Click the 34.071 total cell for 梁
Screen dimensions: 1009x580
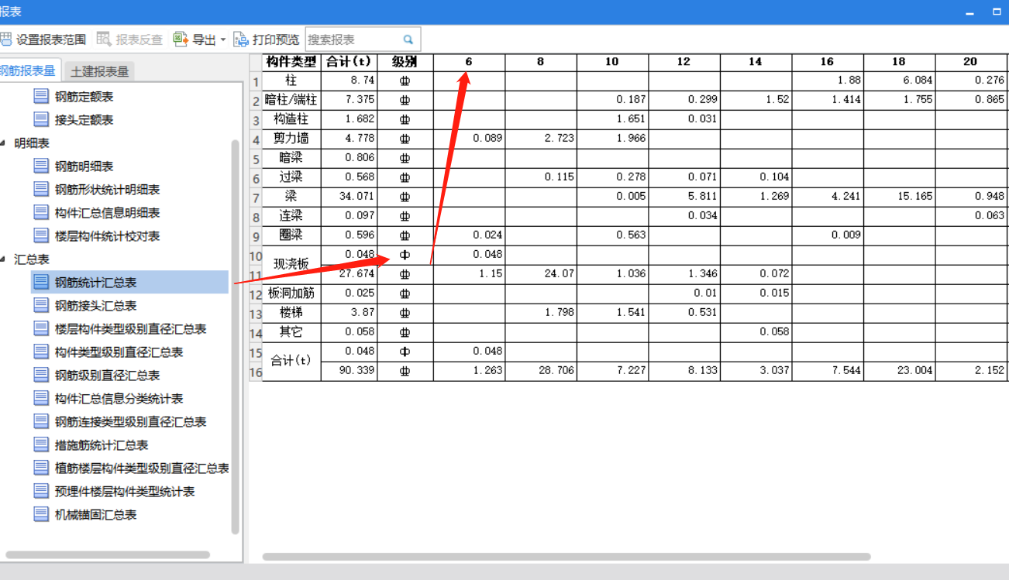pos(349,197)
